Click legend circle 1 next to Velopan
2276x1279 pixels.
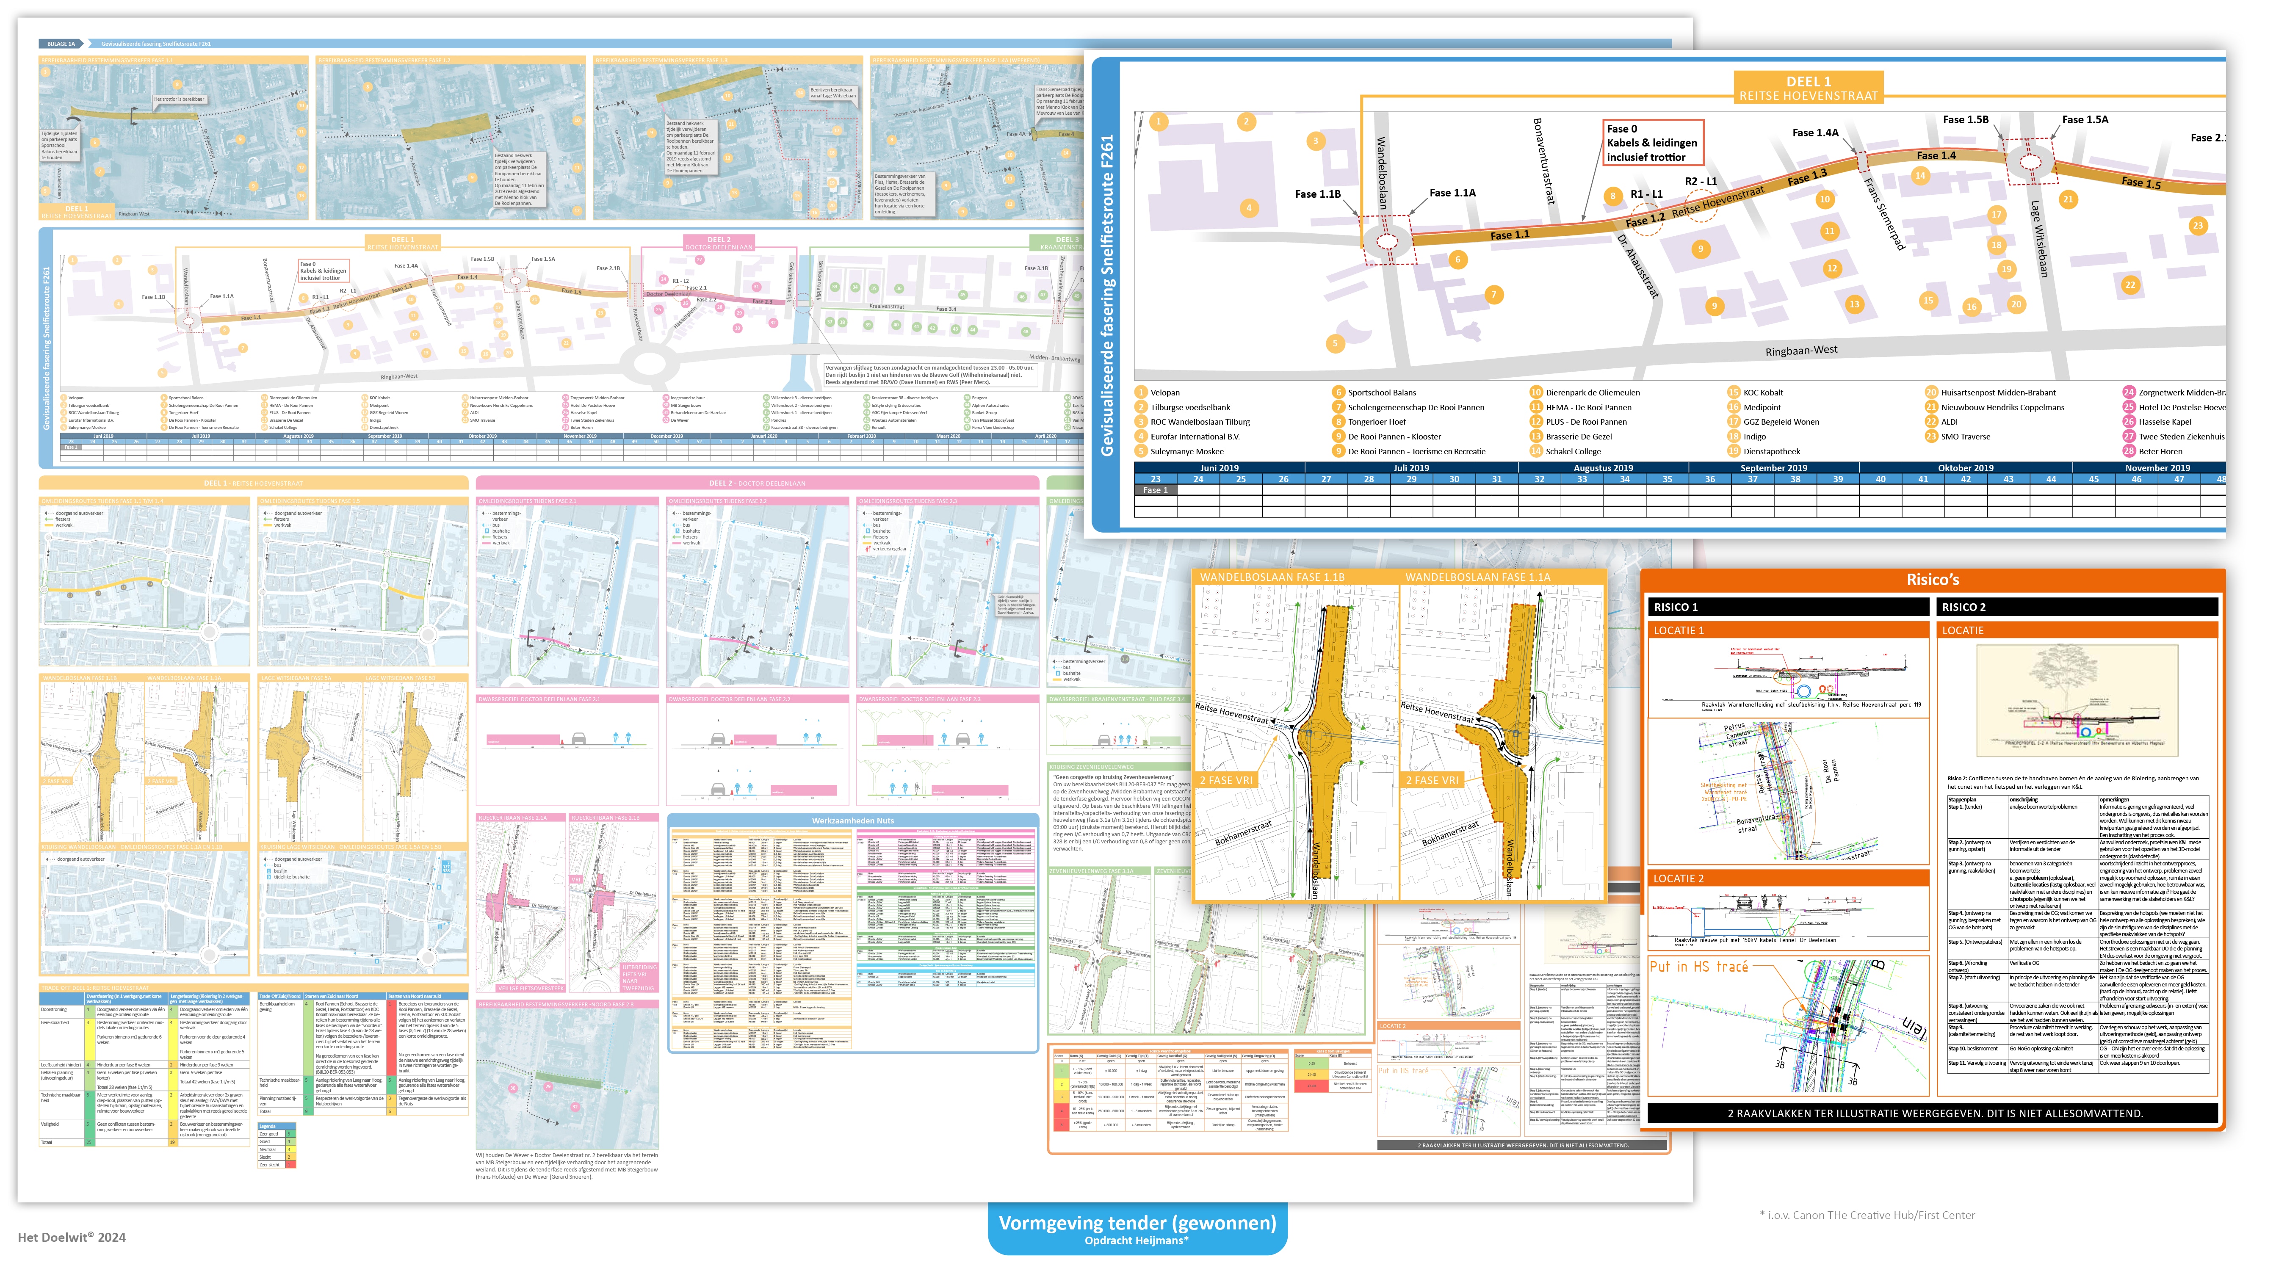(1141, 392)
